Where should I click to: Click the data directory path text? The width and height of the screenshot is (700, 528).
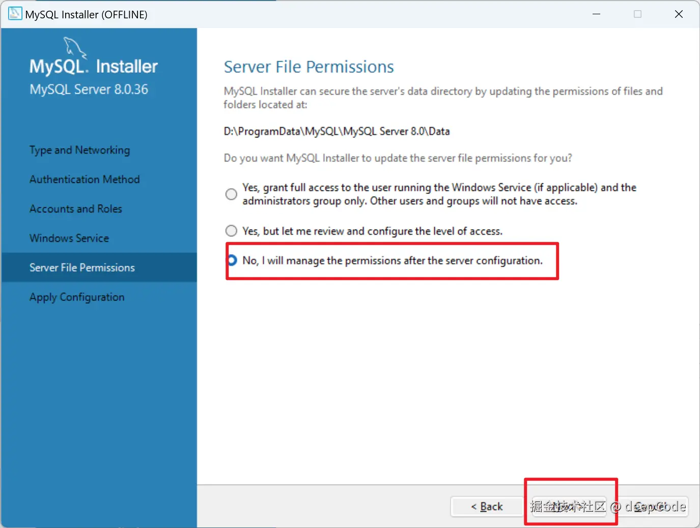pyautogui.click(x=337, y=131)
